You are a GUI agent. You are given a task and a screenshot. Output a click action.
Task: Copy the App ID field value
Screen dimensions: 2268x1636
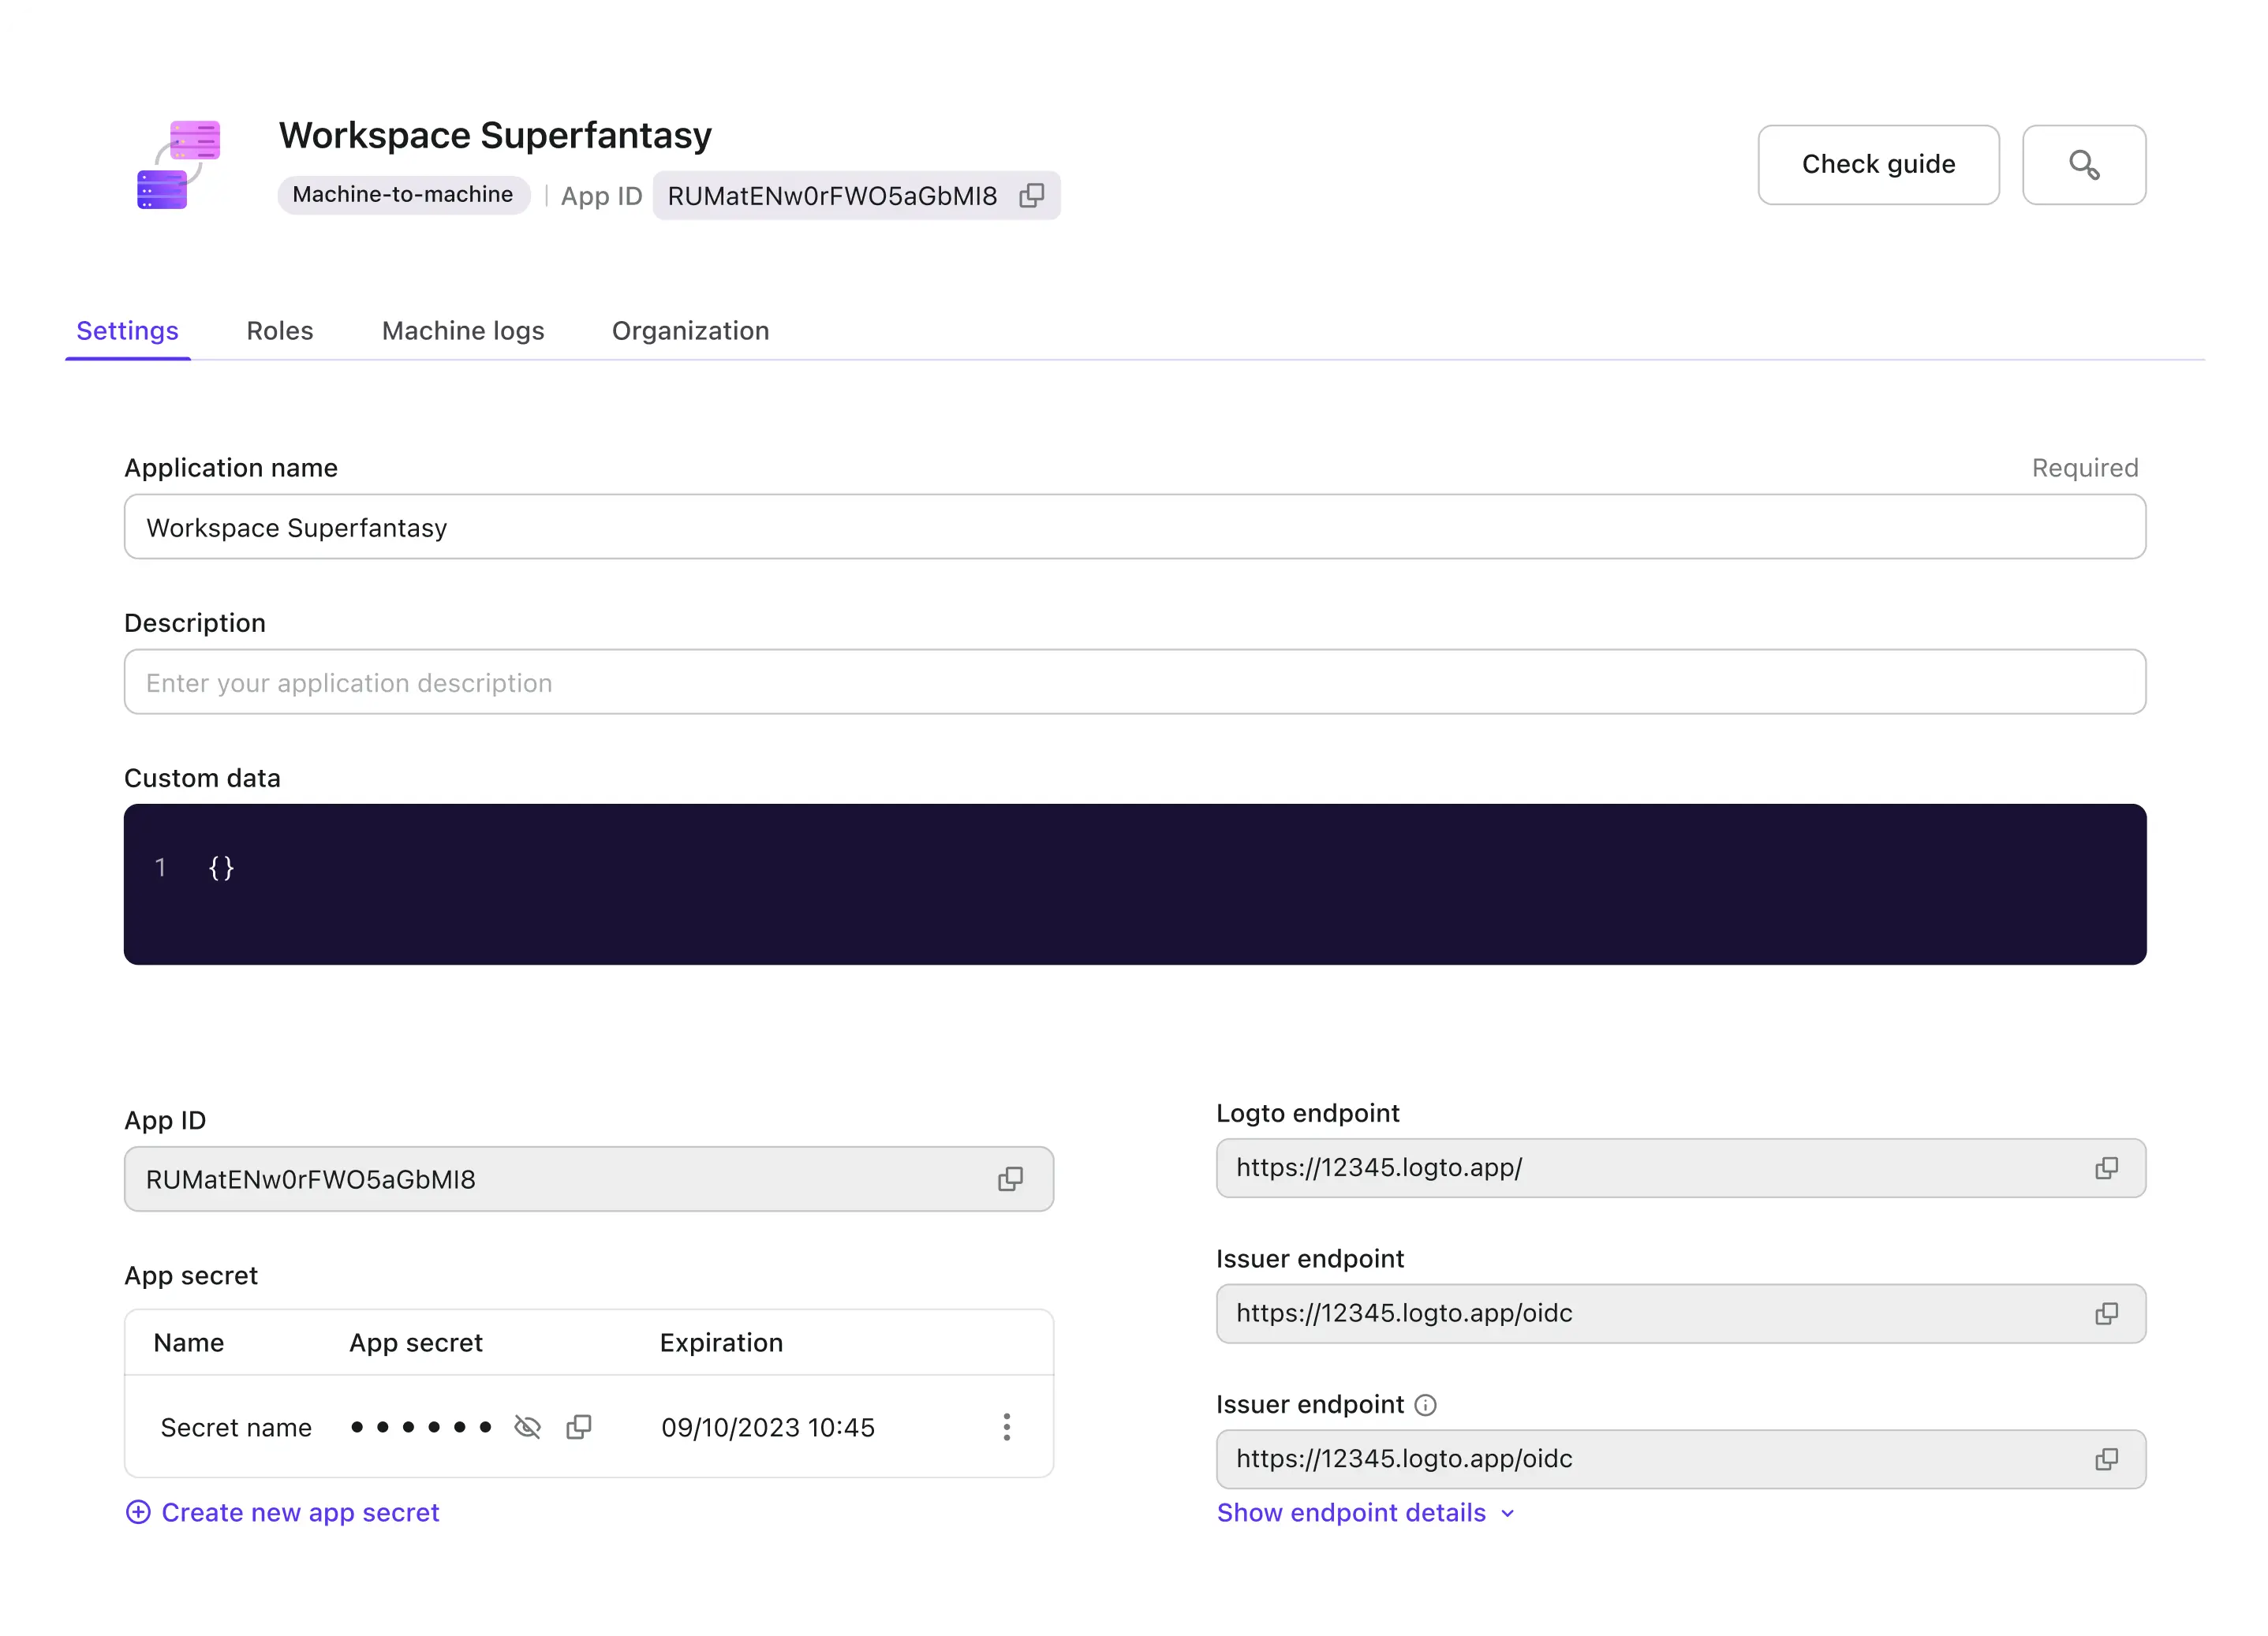tap(1010, 1179)
